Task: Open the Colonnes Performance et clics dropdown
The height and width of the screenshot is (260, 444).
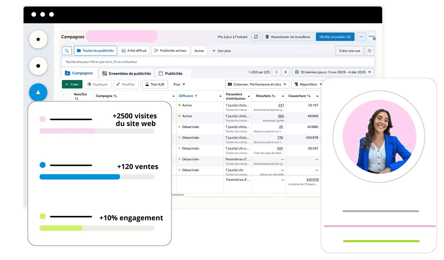Action: click(257, 84)
